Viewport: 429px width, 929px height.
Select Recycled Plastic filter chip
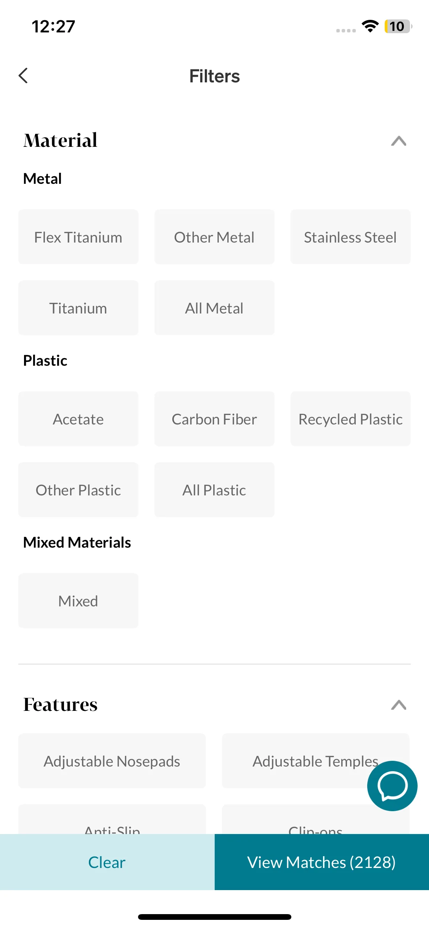coord(350,419)
